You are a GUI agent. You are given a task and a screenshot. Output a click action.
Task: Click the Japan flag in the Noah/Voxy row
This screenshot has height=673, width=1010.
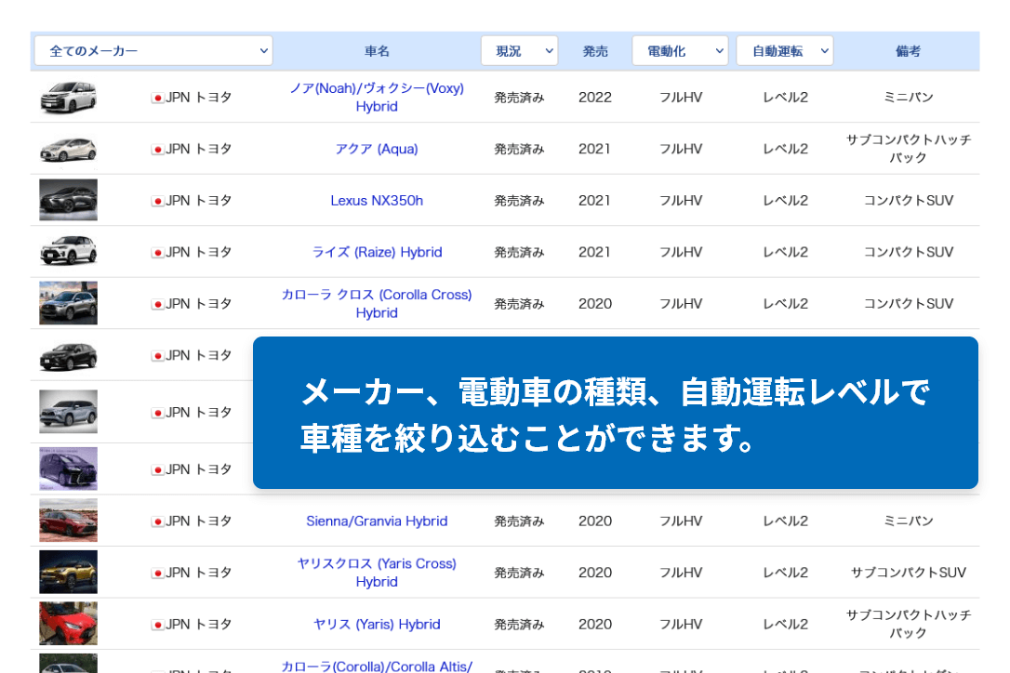point(157,98)
